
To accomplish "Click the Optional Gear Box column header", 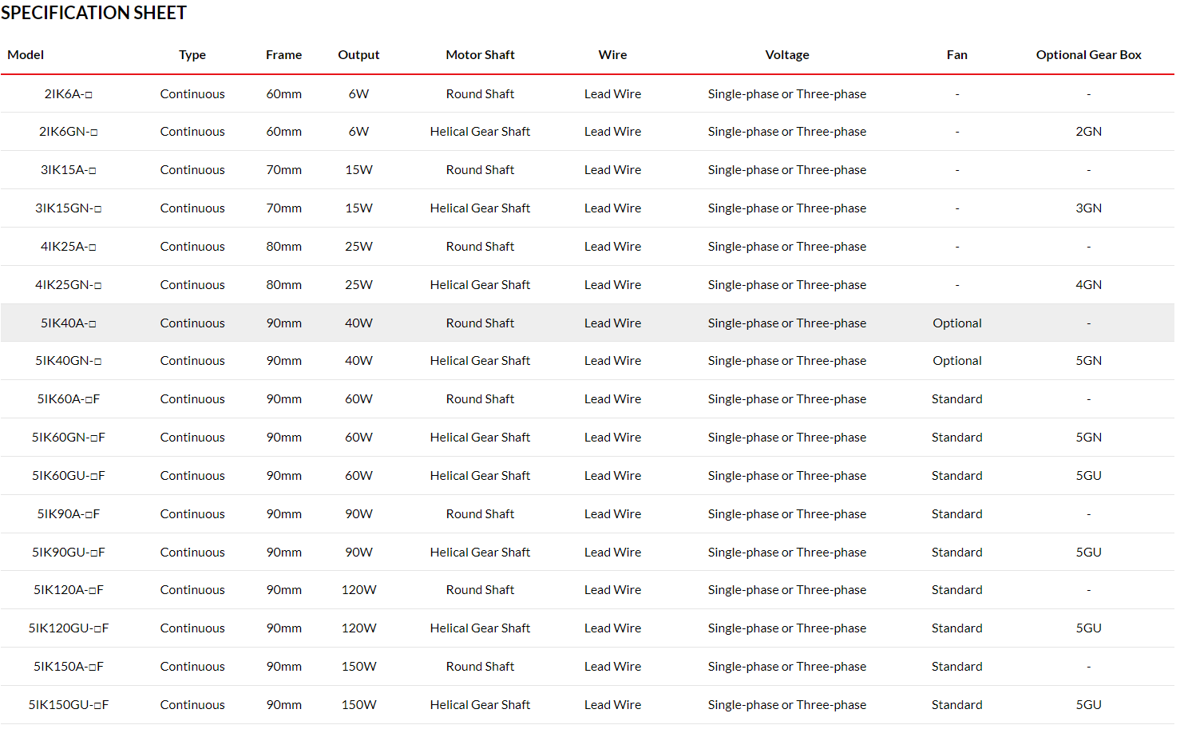I will click(x=1089, y=55).
